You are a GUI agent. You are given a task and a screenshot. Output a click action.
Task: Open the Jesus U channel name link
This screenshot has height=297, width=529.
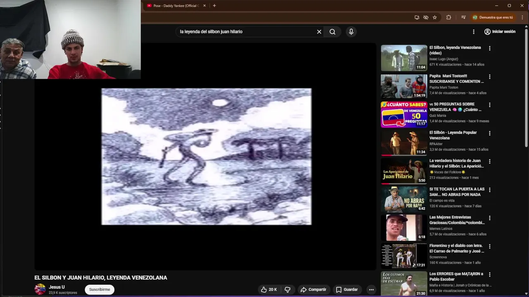(x=57, y=287)
